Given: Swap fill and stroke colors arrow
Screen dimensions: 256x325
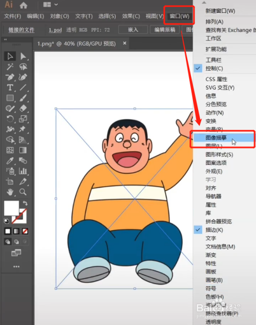Looking at the screenshot, I should point(25,203).
